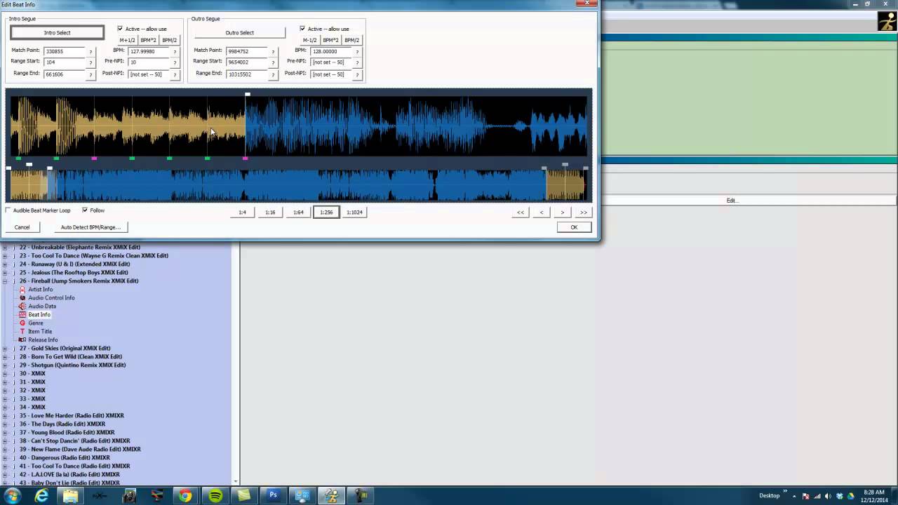
Task: Open Dropbox tray icon
Action: pos(840,496)
